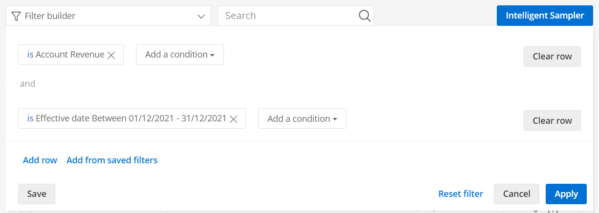
Task: Expand the Filter builder dropdown chevron
Action: (x=201, y=16)
